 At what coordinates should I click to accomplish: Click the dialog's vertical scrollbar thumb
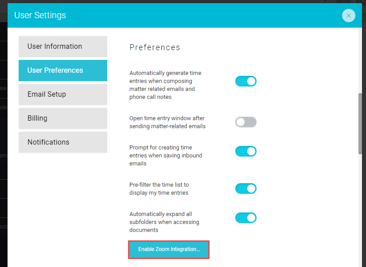(360, 124)
